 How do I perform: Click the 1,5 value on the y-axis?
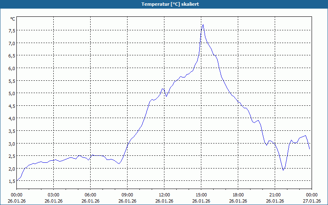[12, 181]
